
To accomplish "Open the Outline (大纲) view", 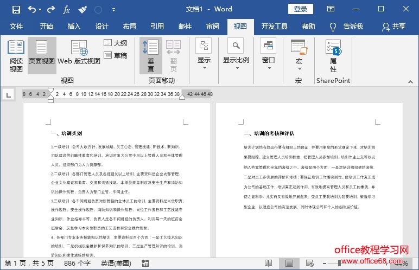I will [x=116, y=43].
